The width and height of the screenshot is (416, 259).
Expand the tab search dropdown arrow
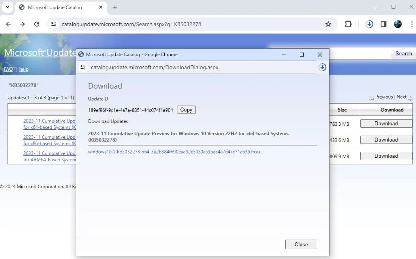[x=7, y=7]
